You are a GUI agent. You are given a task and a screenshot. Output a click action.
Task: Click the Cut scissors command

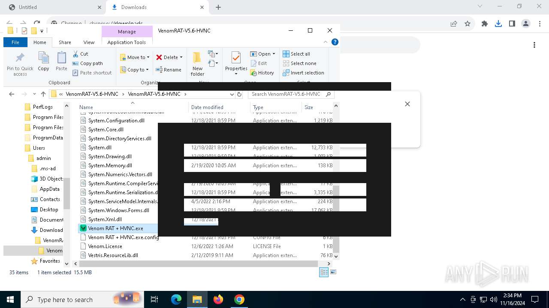click(x=80, y=54)
